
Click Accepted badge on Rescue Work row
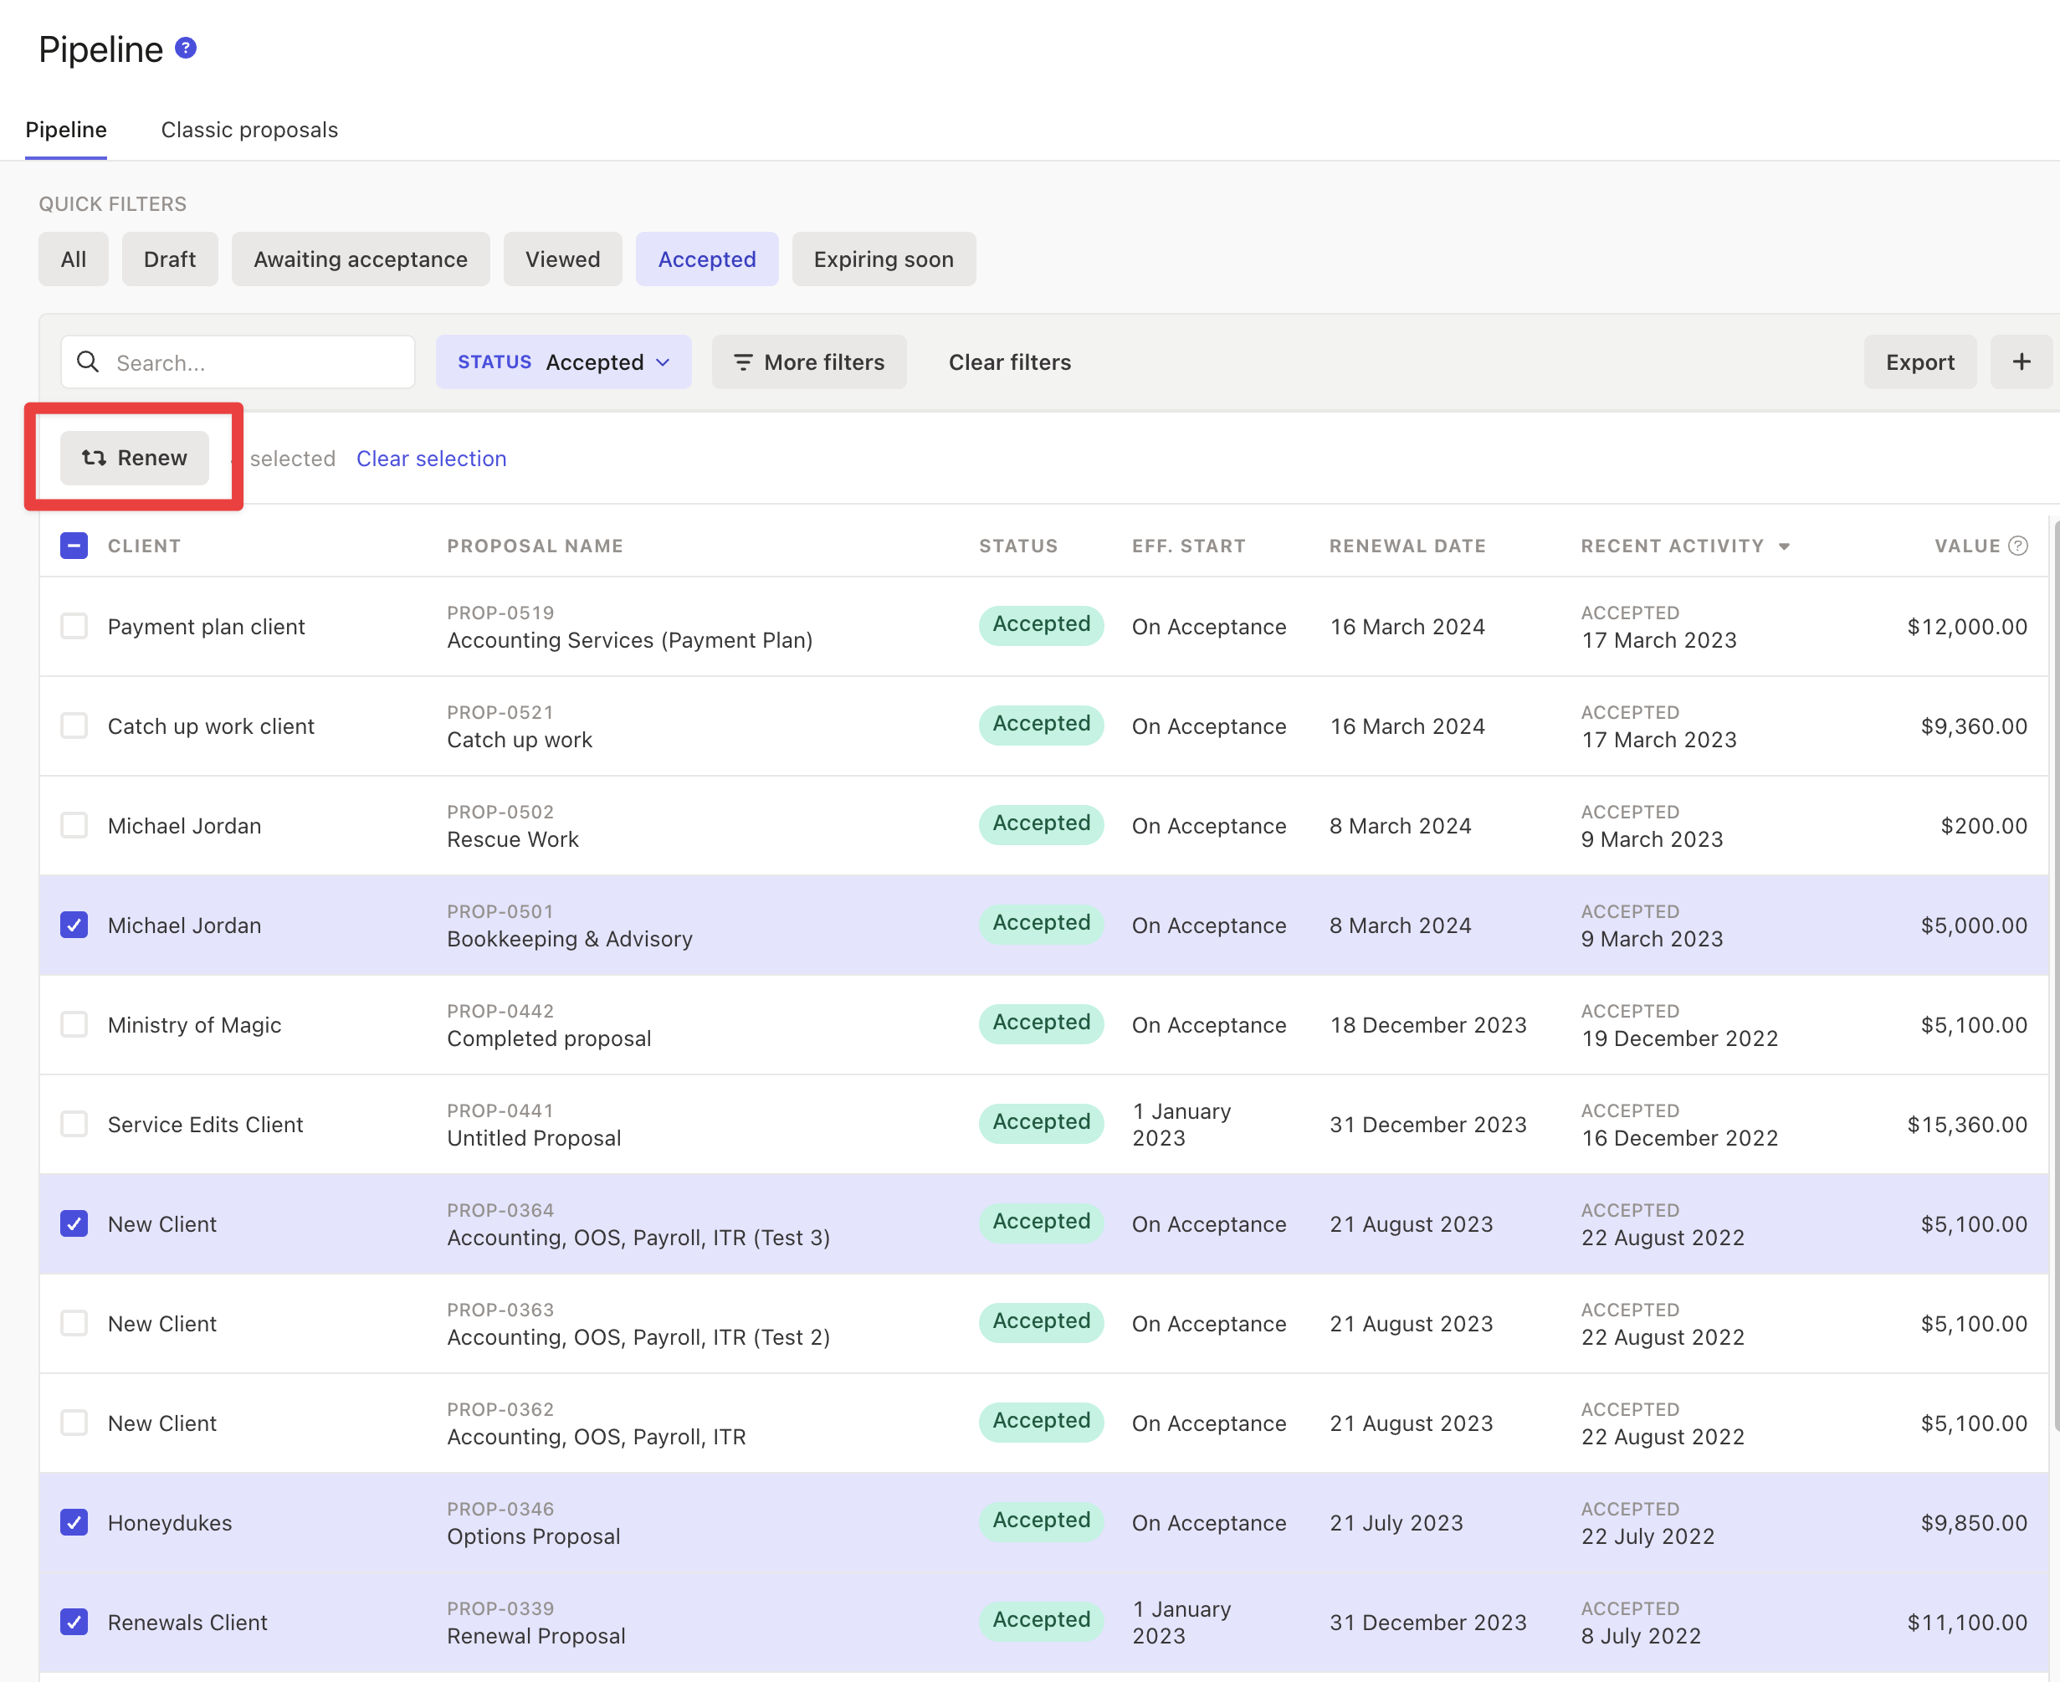(1041, 823)
